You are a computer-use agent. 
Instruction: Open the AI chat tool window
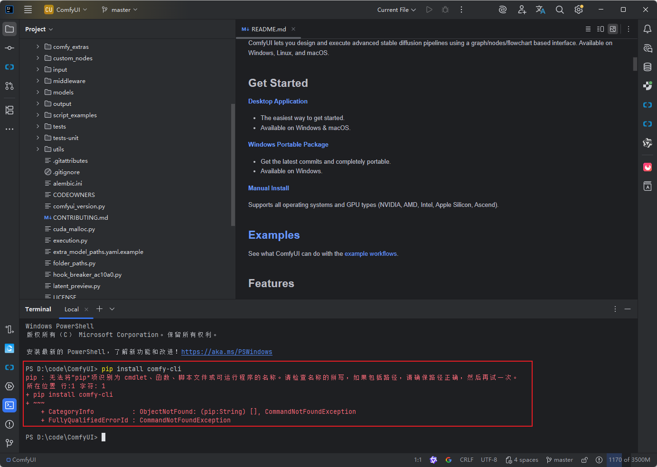(648, 48)
